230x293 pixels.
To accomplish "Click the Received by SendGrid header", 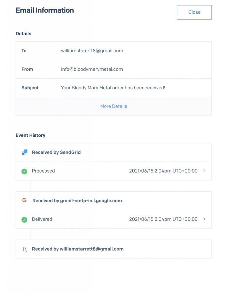I will pyautogui.click(x=56, y=153).
